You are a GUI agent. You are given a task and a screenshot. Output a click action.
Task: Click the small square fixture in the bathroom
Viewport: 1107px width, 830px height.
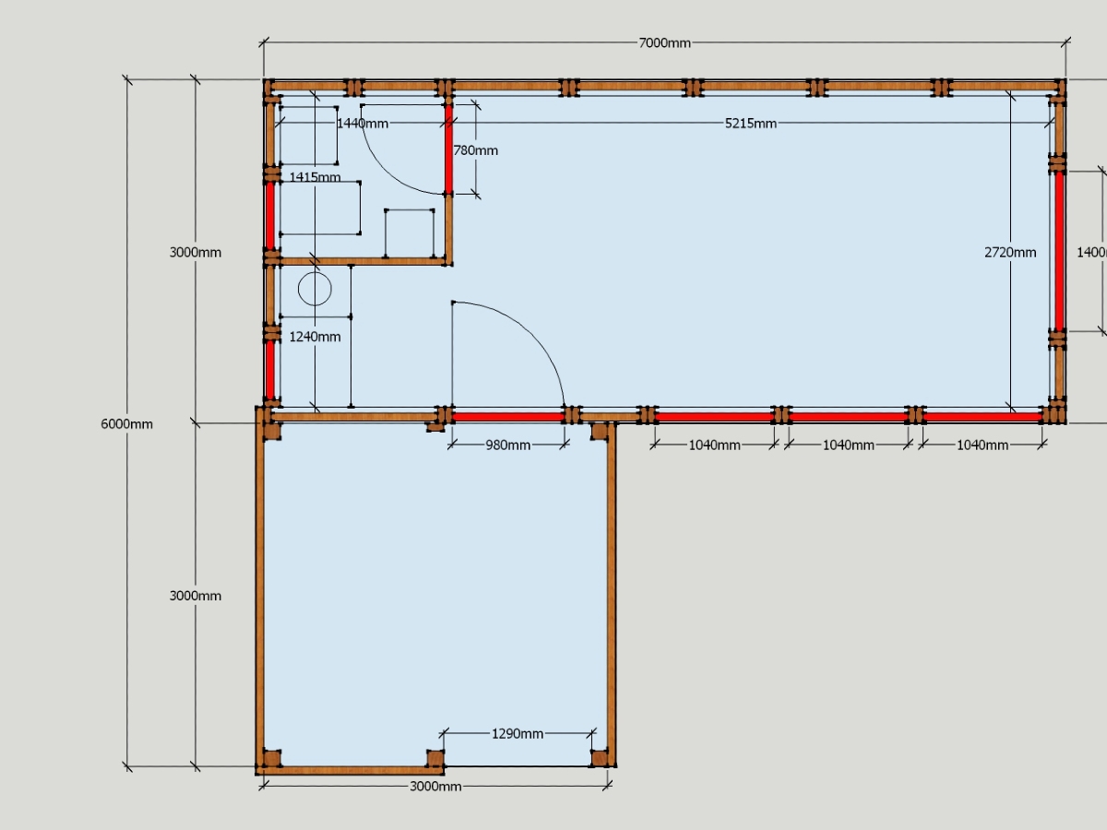(x=409, y=233)
